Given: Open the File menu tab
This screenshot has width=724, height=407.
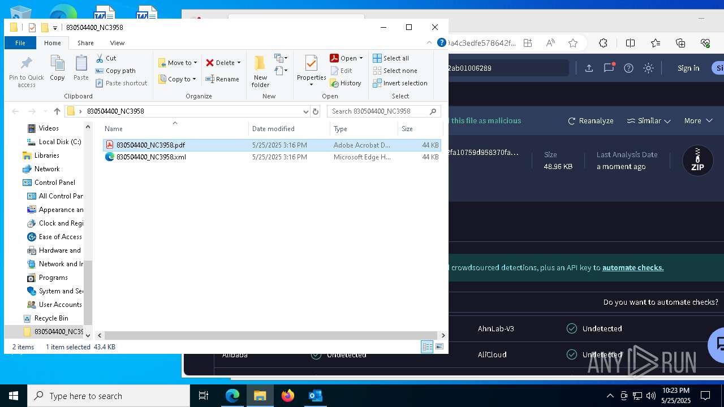Looking at the screenshot, I should (20, 43).
